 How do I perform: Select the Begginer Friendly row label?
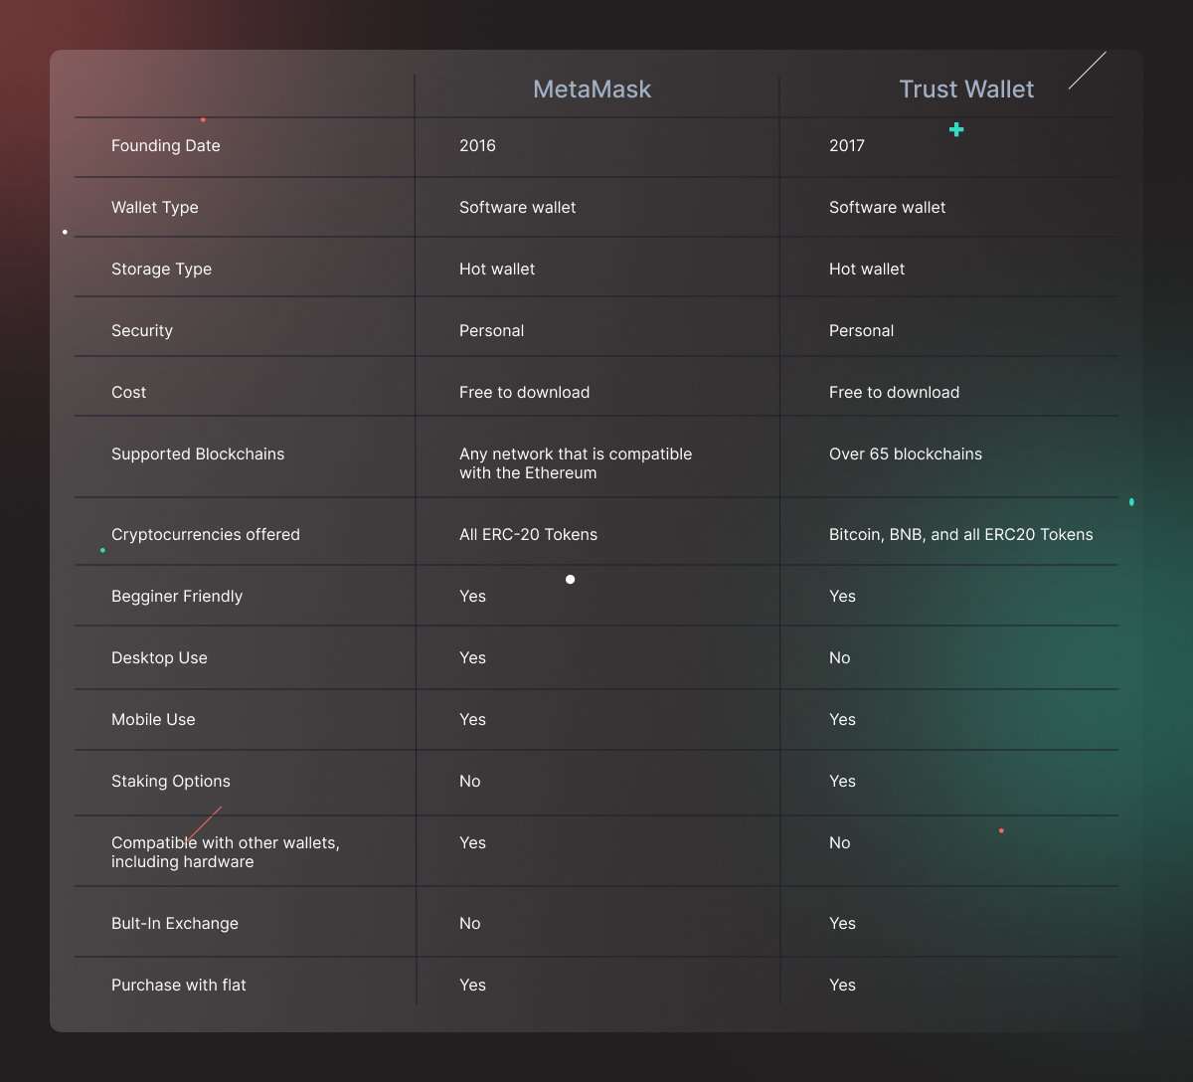coord(177,596)
